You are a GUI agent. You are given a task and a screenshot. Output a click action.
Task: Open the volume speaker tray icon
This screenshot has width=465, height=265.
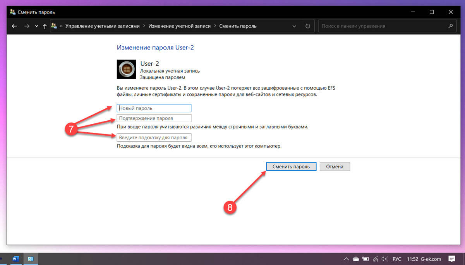click(x=384, y=259)
